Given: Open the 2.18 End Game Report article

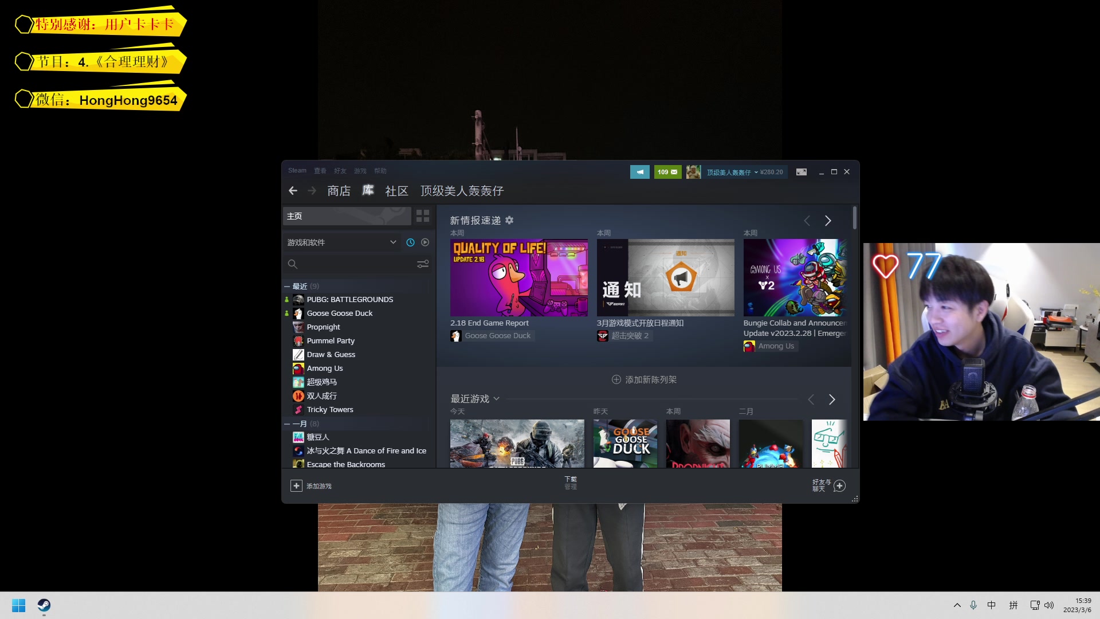Looking at the screenshot, I should (489, 323).
